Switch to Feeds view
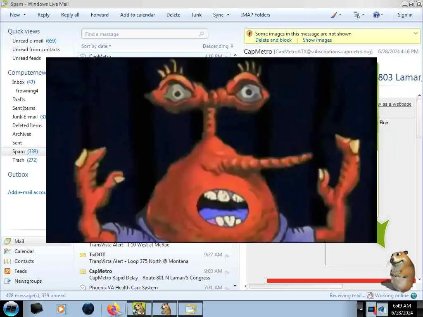Image resolution: width=423 pixels, height=317 pixels. 21,271
